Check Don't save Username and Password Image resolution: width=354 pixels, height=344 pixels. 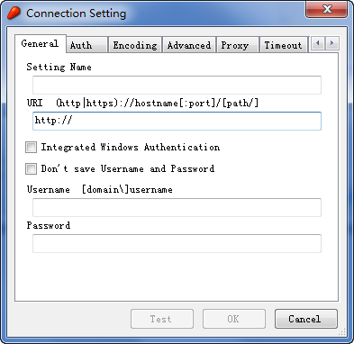click(31, 169)
